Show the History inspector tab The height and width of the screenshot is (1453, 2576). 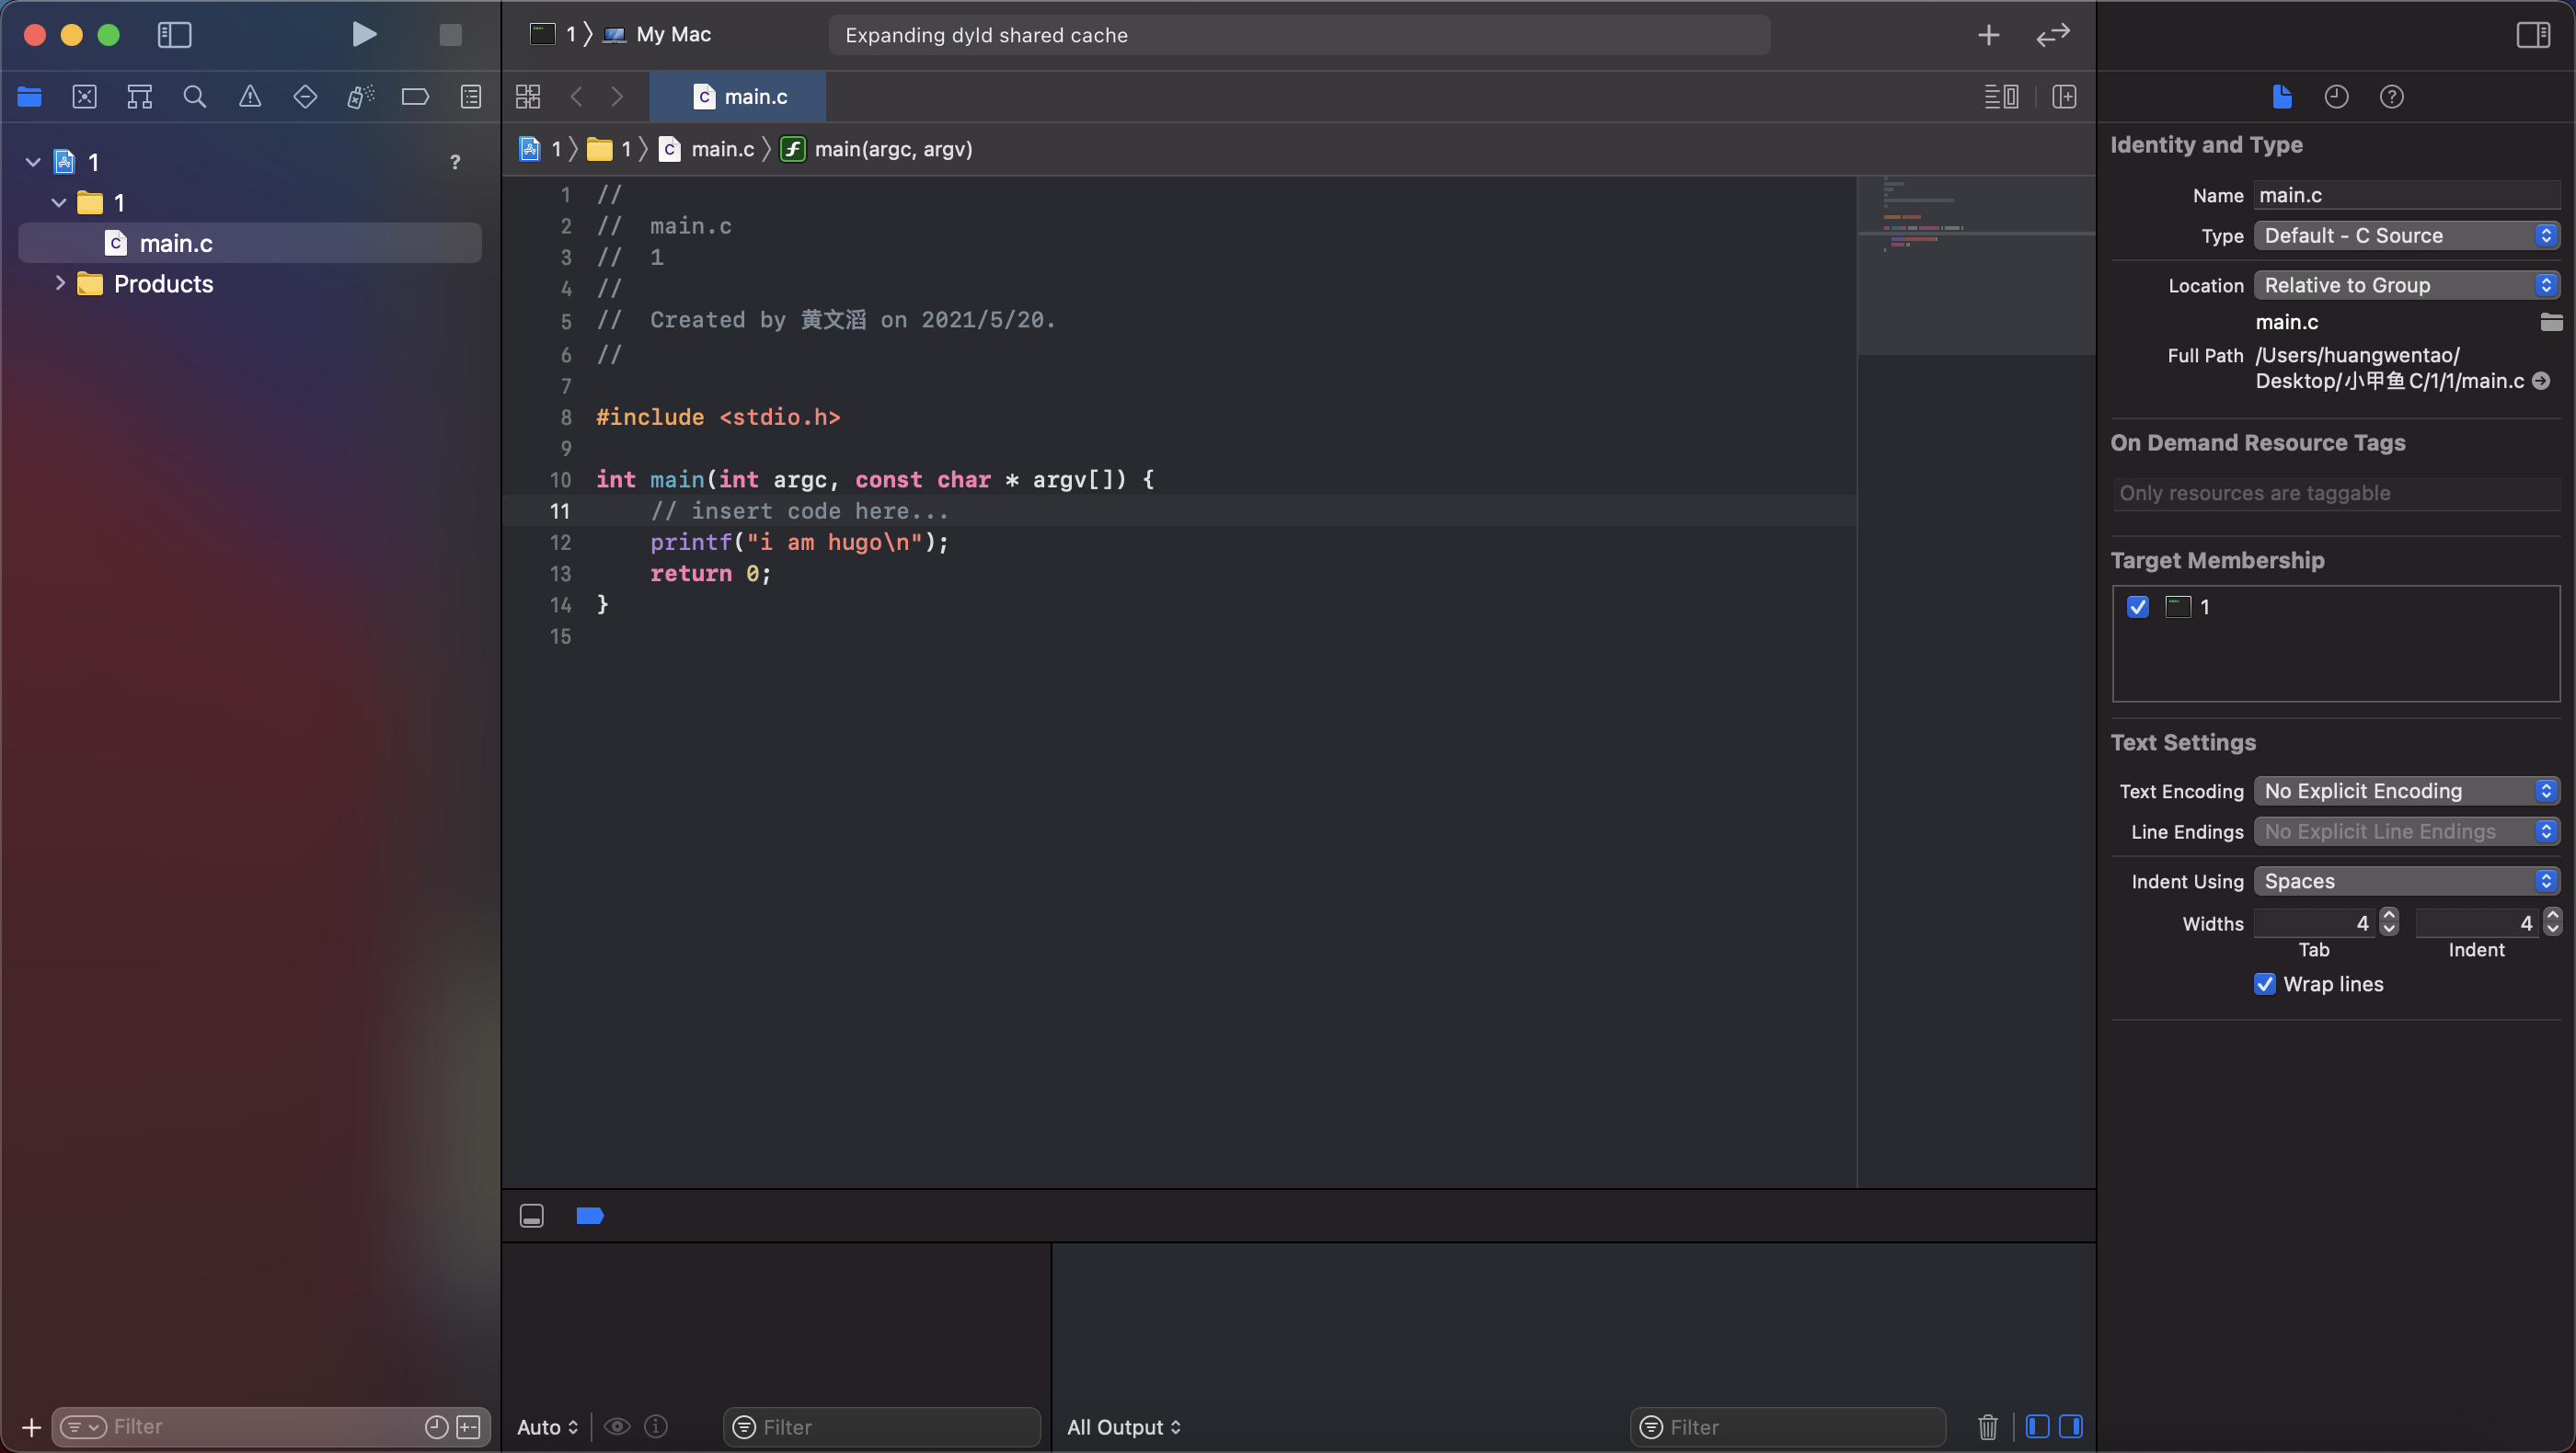(x=2336, y=97)
